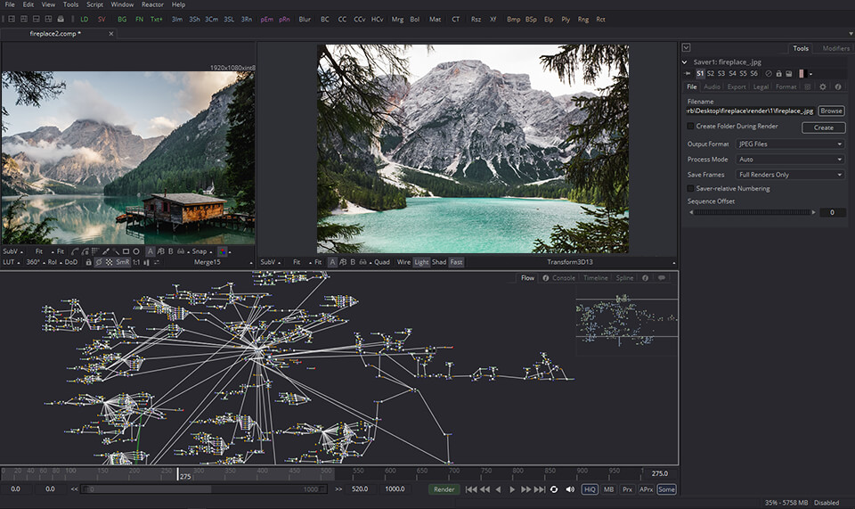The image size is (855, 509).
Task: Toggle HiQ high quality mode
Action: pos(590,489)
